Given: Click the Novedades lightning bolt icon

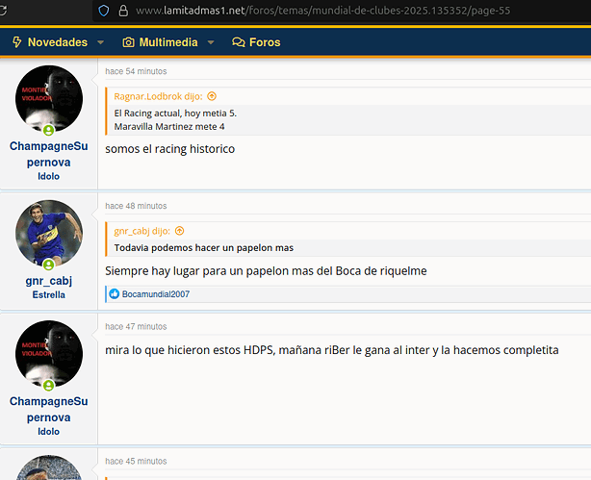Looking at the screenshot, I should tap(17, 42).
